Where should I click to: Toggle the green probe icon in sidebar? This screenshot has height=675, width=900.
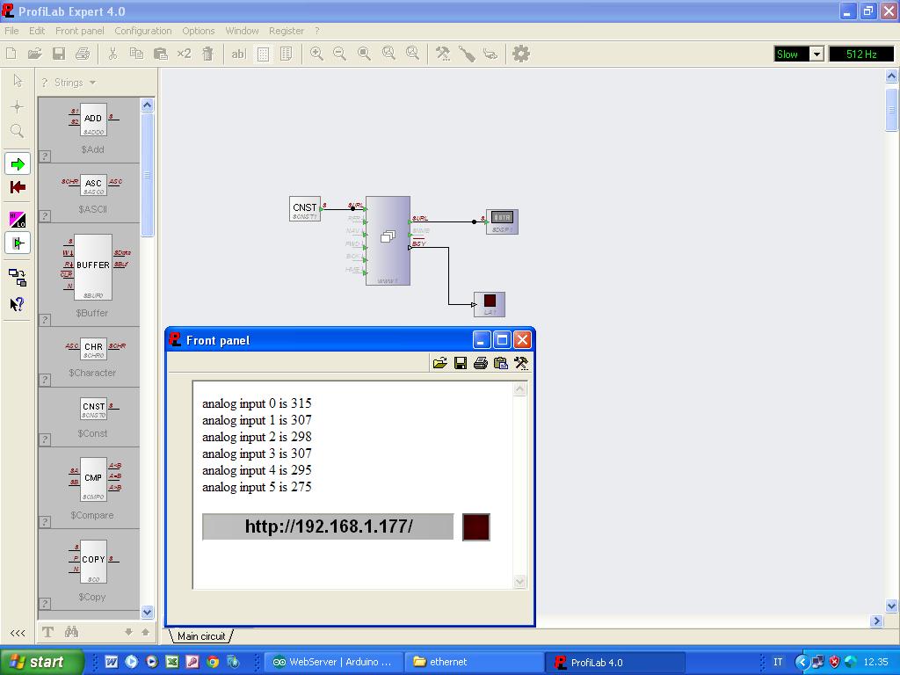pyautogui.click(x=18, y=243)
